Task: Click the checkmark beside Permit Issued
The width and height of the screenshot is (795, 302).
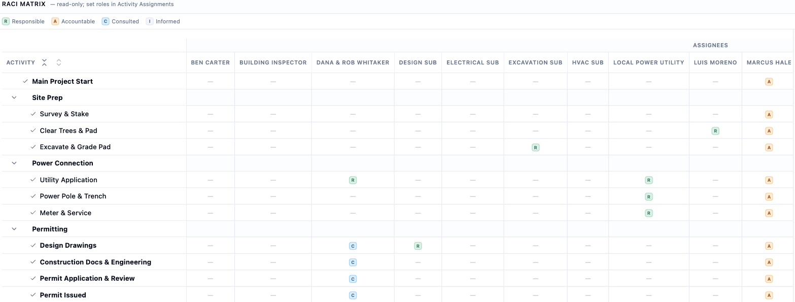Action: 33,295
